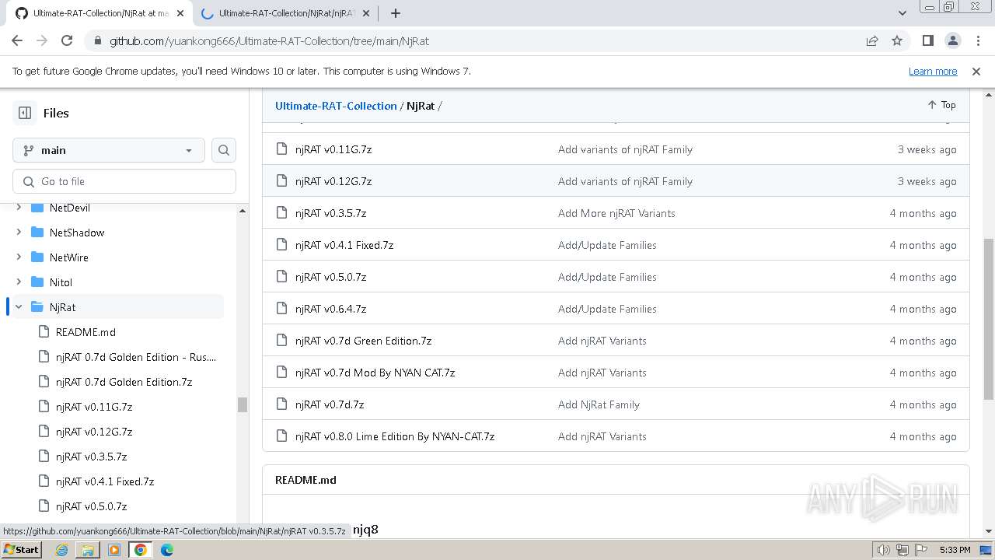995x560 pixels.
Task: Open njRAT v0.4.1 Fixed.7z in the file tree
Action: [105, 481]
